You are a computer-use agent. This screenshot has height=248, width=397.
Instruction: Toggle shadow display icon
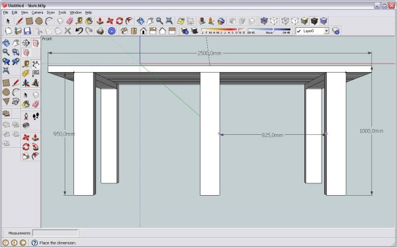(x=195, y=31)
